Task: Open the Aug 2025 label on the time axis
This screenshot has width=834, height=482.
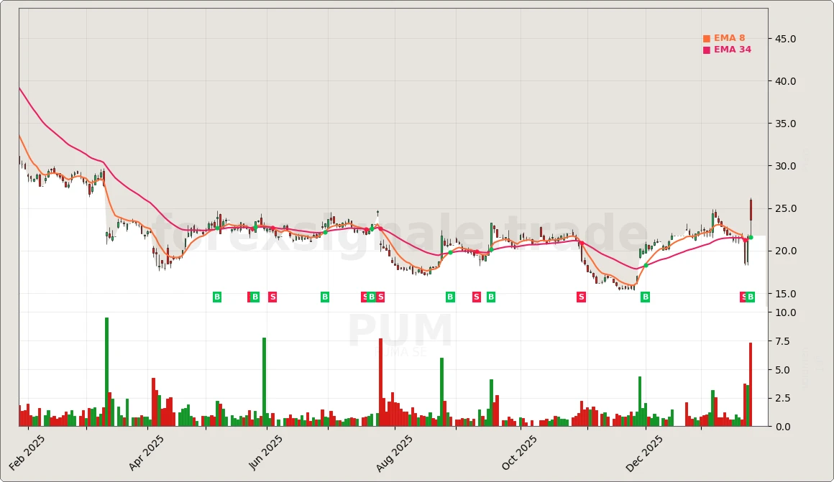Action: [x=393, y=448]
